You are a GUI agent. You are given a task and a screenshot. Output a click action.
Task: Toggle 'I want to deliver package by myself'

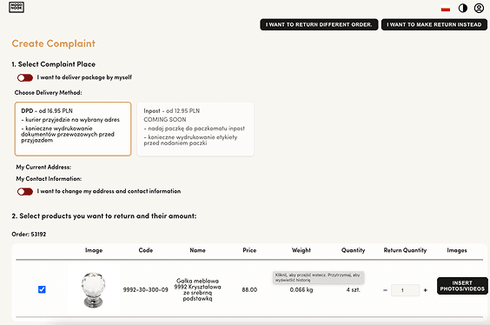pos(25,77)
